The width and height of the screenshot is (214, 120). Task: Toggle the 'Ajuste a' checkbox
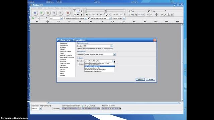(x=60, y=109)
